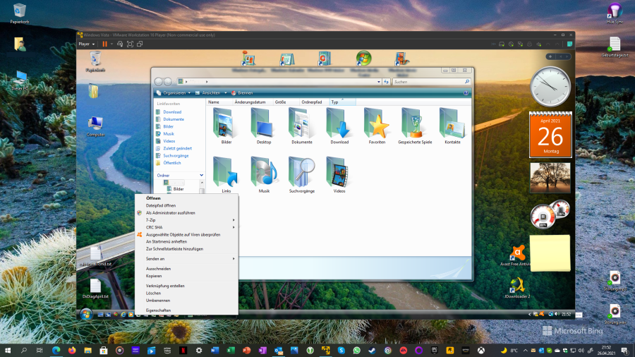Open the Dokumente link in Linkfavoriten

click(x=174, y=119)
